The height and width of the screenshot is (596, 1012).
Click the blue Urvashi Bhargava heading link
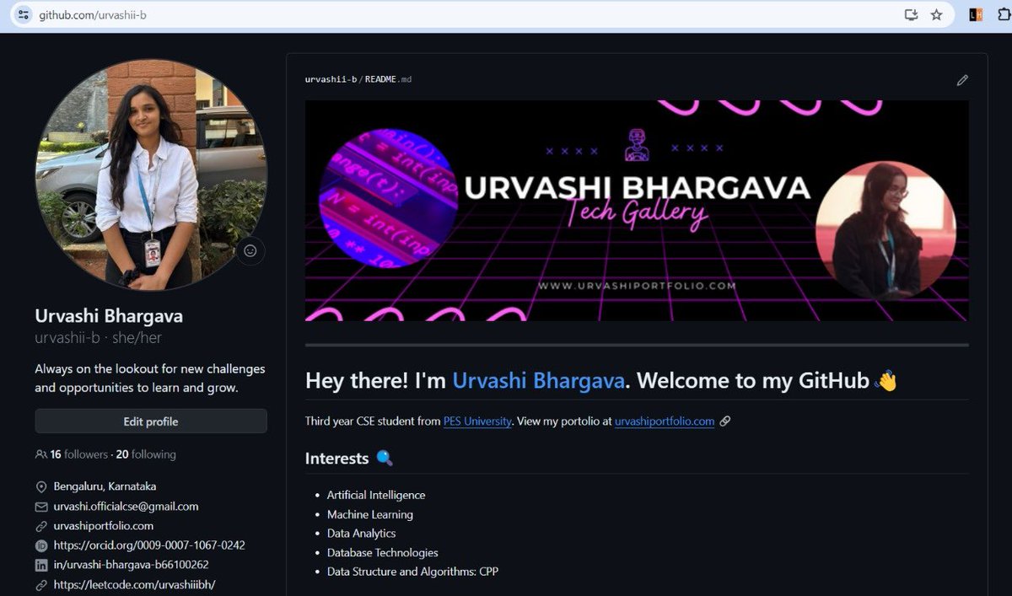point(538,380)
